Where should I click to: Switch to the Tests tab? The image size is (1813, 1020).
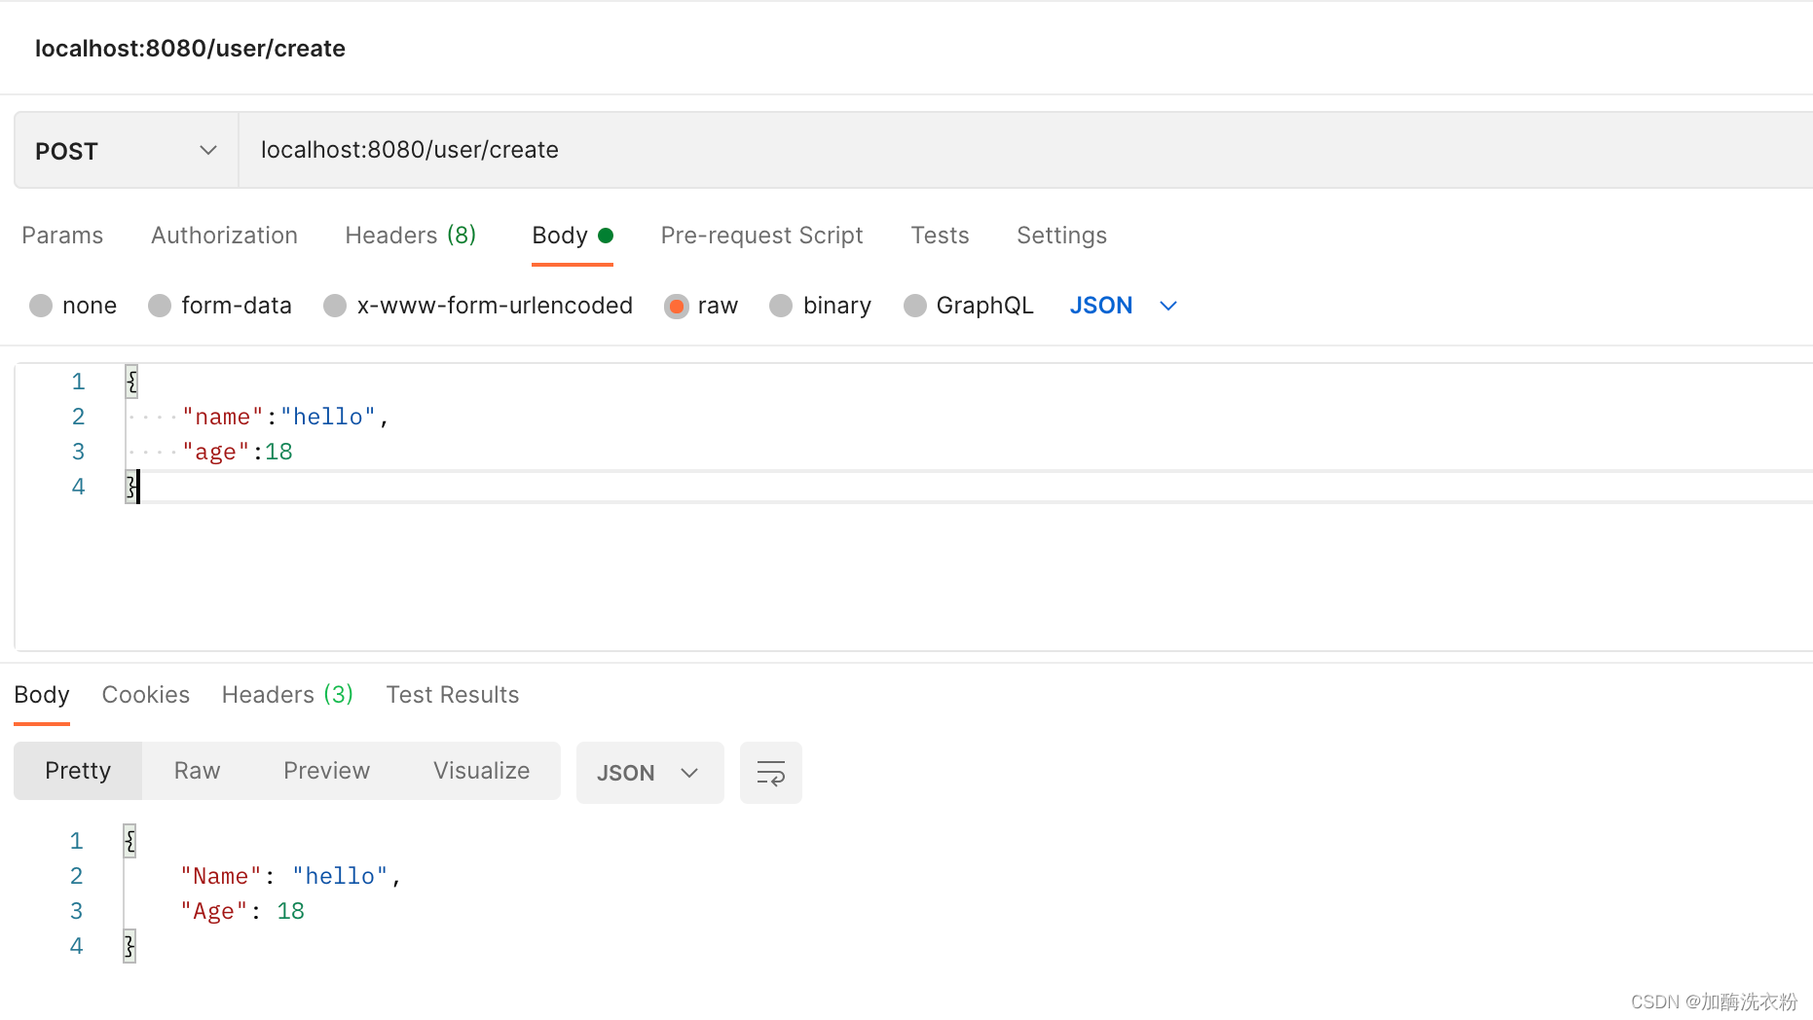click(x=939, y=236)
